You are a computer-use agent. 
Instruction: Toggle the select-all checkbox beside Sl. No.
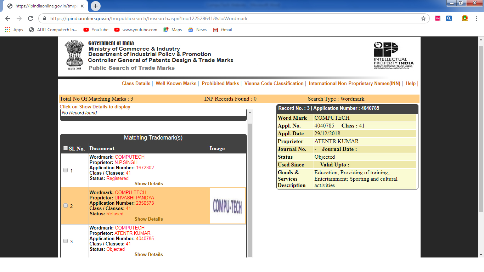click(66, 148)
